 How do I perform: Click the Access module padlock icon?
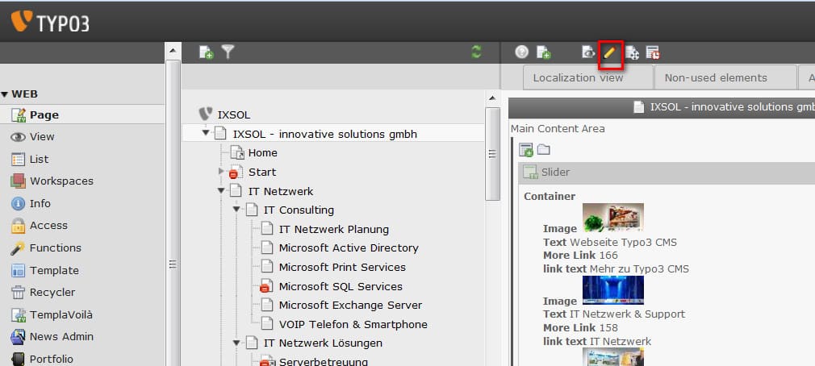tap(19, 225)
